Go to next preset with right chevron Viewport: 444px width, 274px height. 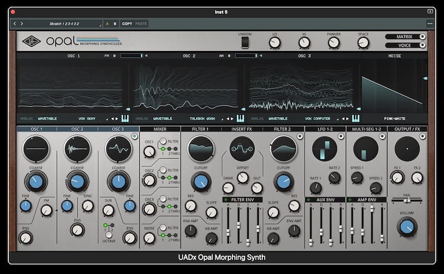[x=22, y=24]
